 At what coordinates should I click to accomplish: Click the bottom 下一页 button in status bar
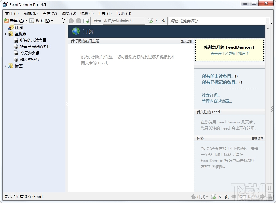click(220, 197)
